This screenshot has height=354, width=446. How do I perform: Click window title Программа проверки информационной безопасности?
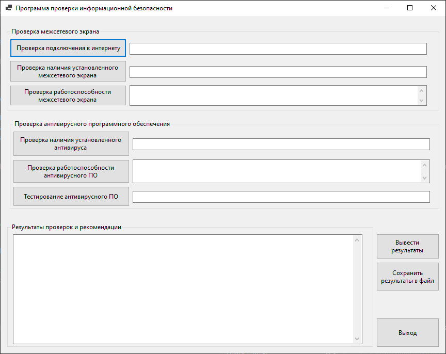[94, 8]
